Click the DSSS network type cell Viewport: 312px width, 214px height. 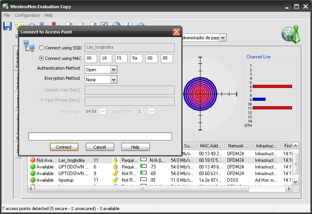[x=232, y=180]
